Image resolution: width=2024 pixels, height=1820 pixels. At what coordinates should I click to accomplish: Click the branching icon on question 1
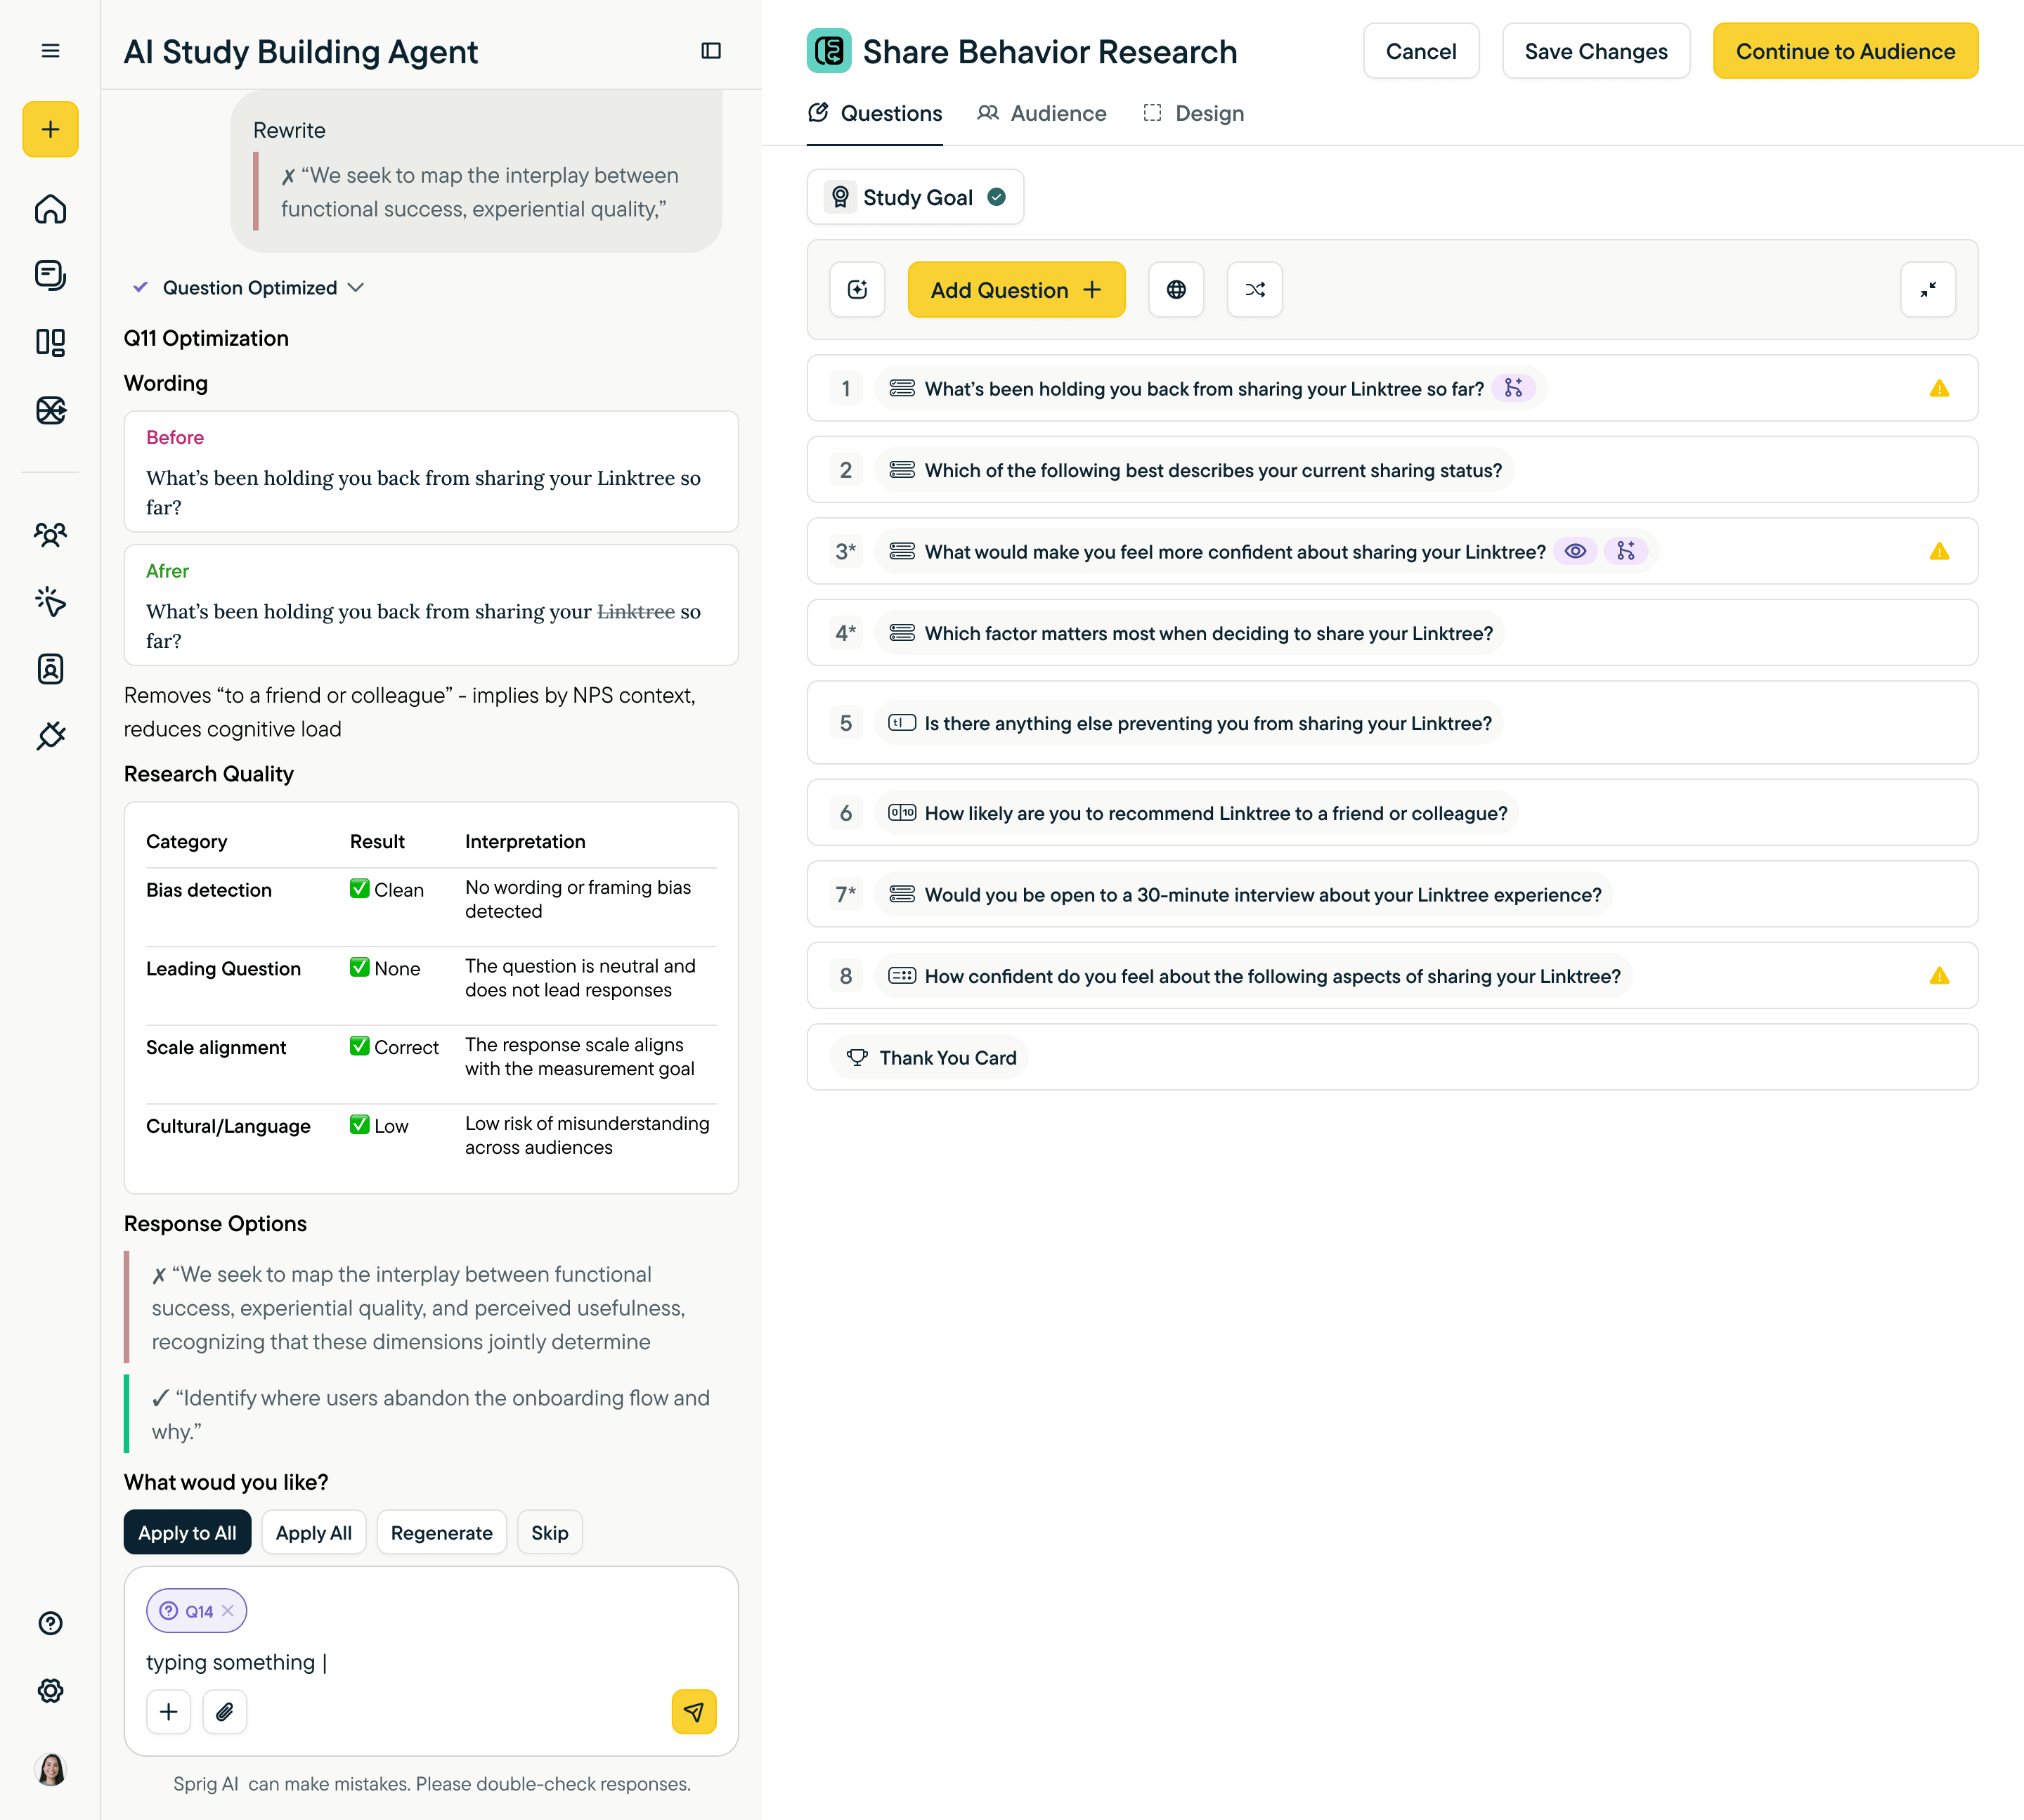pyautogui.click(x=1513, y=388)
